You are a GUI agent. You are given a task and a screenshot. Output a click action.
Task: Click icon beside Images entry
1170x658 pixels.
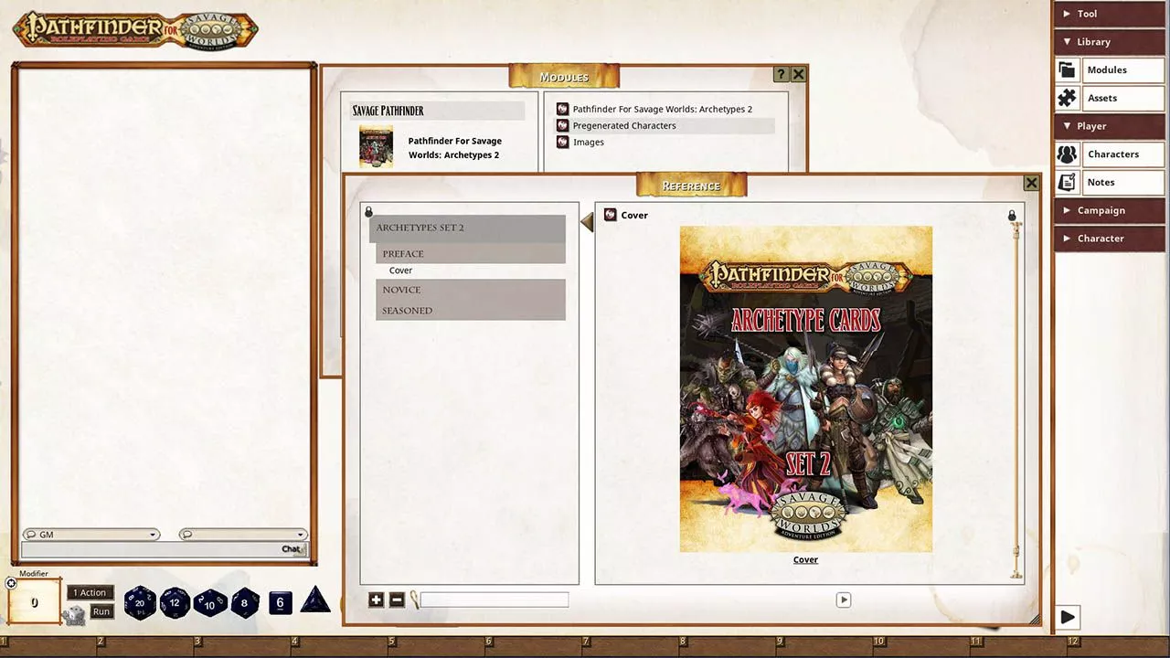(563, 142)
